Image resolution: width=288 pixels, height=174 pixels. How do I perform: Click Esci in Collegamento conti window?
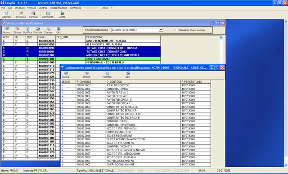(128, 75)
